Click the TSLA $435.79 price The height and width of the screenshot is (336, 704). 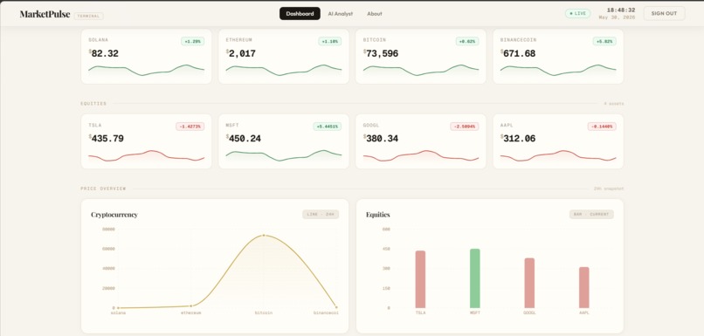coord(107,139)
